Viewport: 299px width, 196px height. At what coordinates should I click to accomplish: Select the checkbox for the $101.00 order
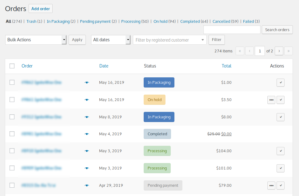tap(12, 168)
